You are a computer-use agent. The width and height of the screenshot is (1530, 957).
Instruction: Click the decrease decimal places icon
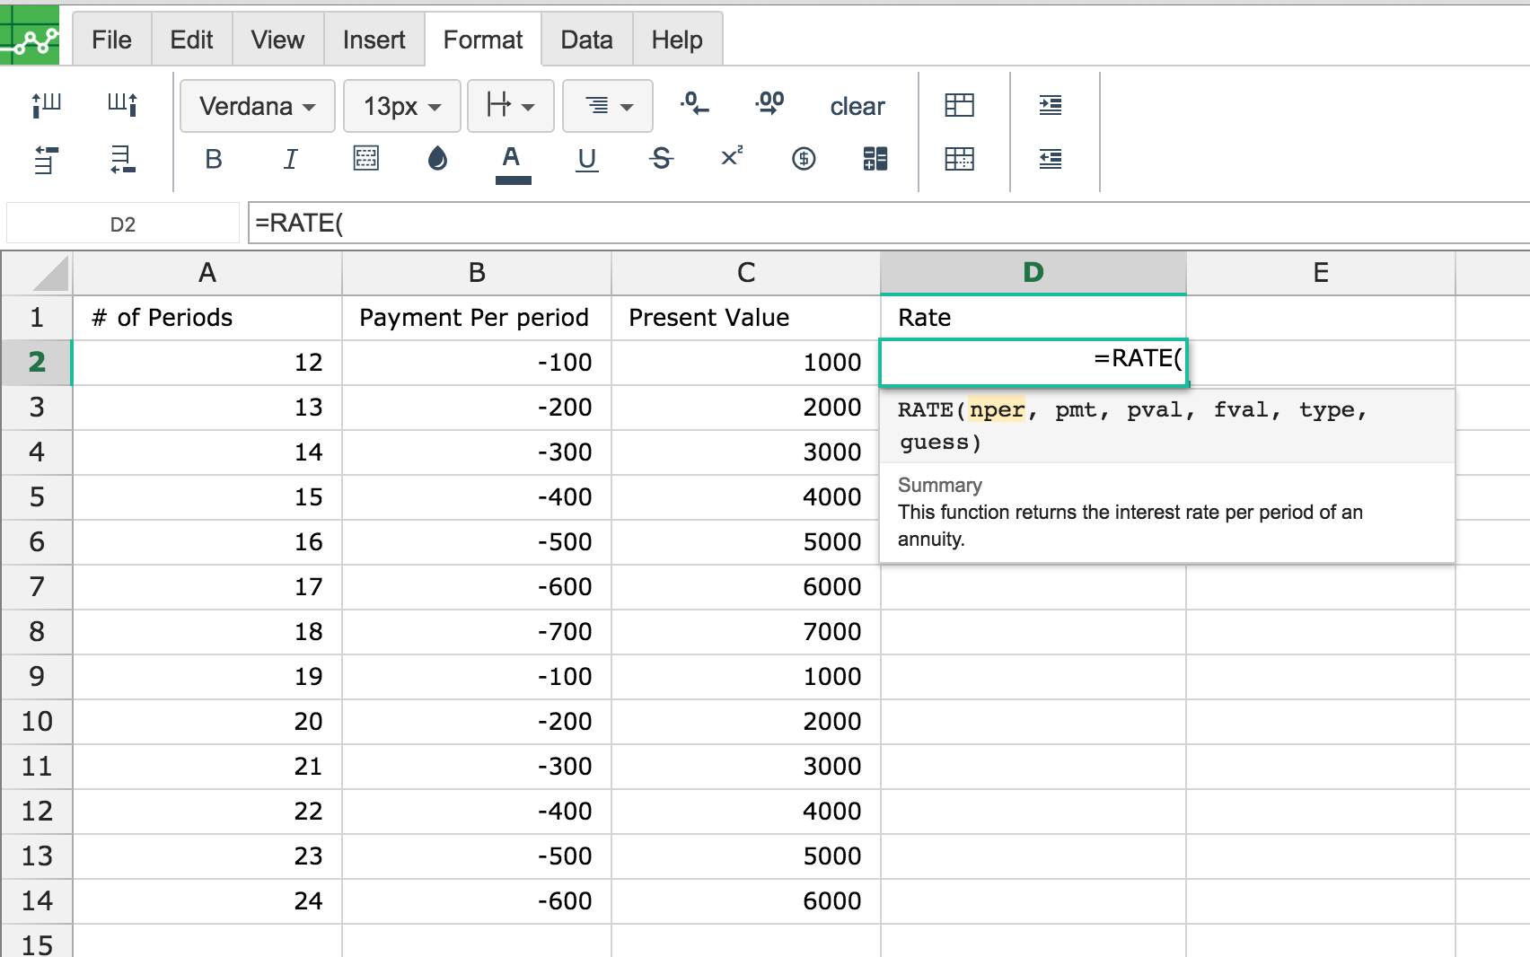pyautogui.click(x=693, y=104)
